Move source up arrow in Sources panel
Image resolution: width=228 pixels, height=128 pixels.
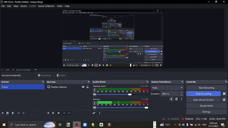point(64,113)
